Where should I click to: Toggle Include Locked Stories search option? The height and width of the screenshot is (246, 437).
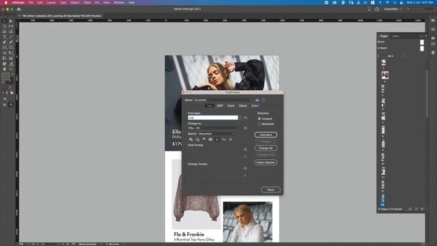click(197, 139)
